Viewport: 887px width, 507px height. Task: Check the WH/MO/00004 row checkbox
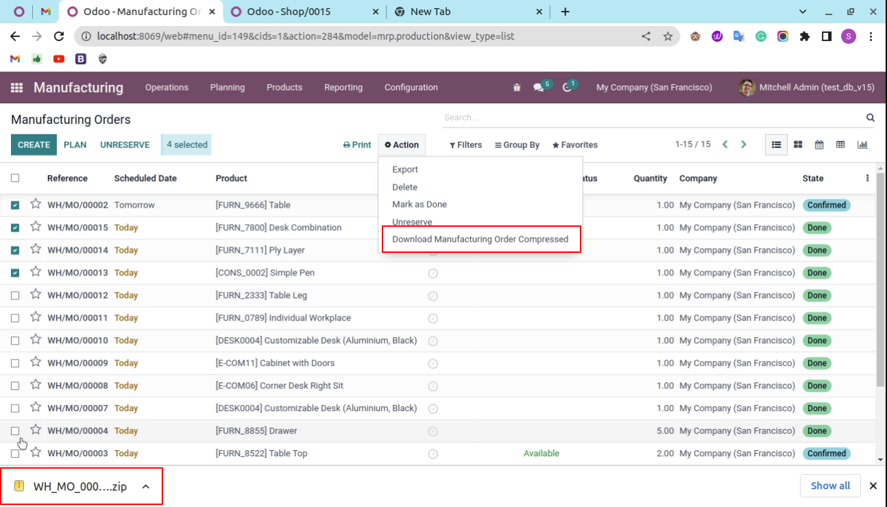click(x=15, y=431)
